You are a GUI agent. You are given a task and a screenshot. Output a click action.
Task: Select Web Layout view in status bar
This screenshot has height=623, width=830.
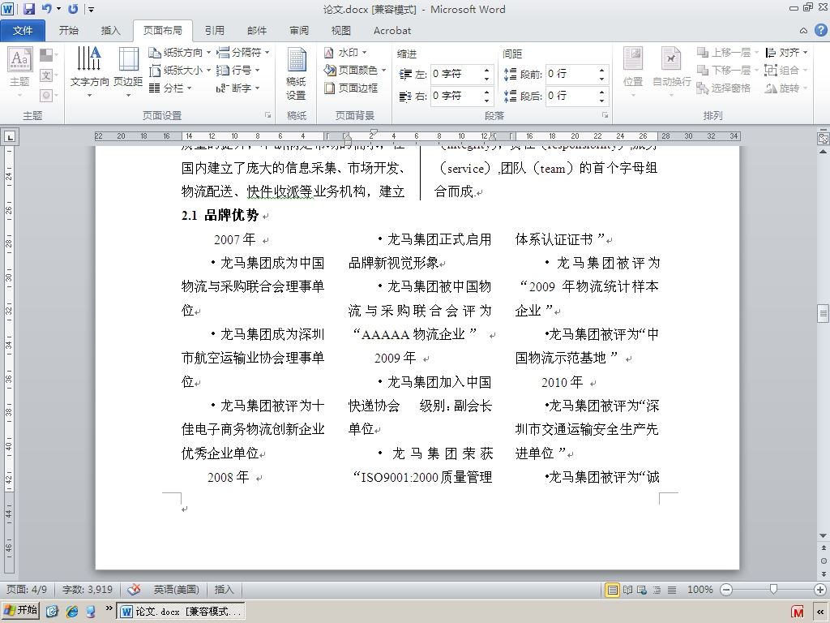point(642,590)
